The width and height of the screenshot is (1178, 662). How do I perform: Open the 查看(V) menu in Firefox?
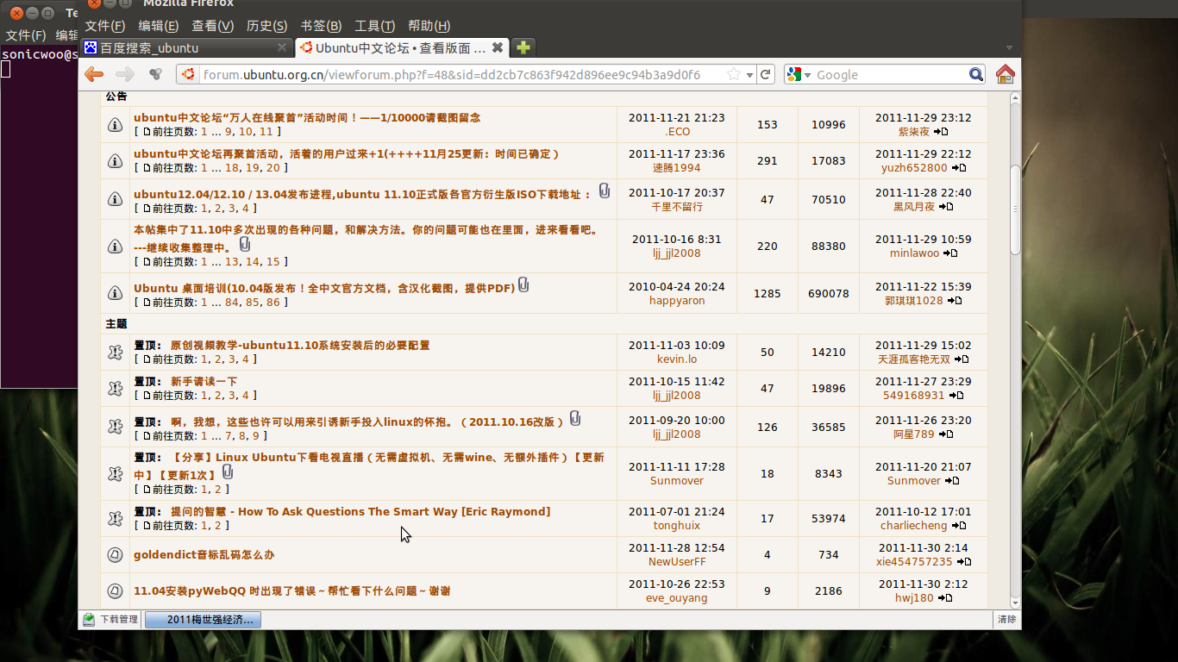(212, 26)
